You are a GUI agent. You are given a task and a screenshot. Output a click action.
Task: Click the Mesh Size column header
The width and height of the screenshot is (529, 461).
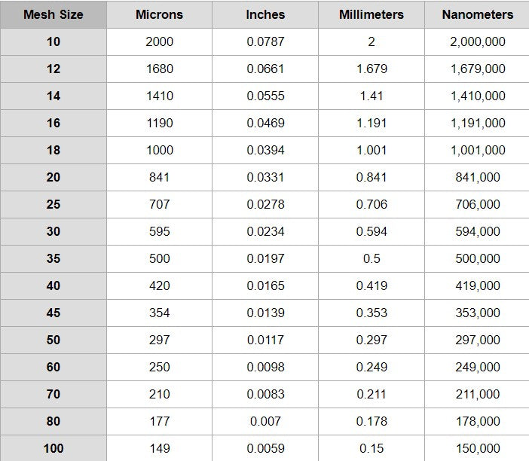tap(54, 14)
